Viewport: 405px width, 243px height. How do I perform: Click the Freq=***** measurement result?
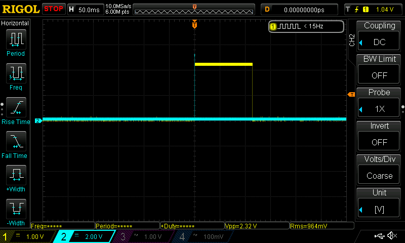point(63,226)
